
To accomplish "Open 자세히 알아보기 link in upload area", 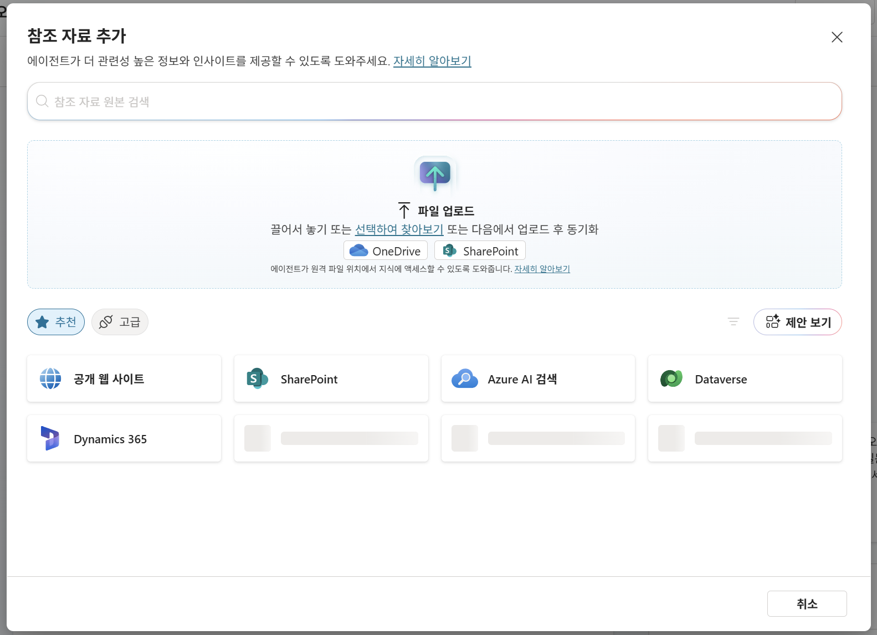I will click(x=542, y=269).
